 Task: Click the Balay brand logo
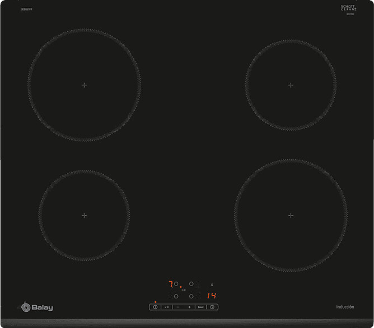point(37,307)
